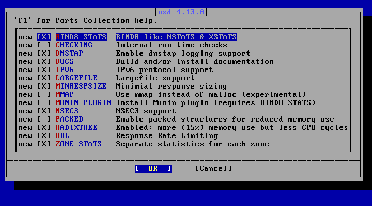Select the IPV6 option name
The image size is (372, 206).
click(x=65, y=70)
